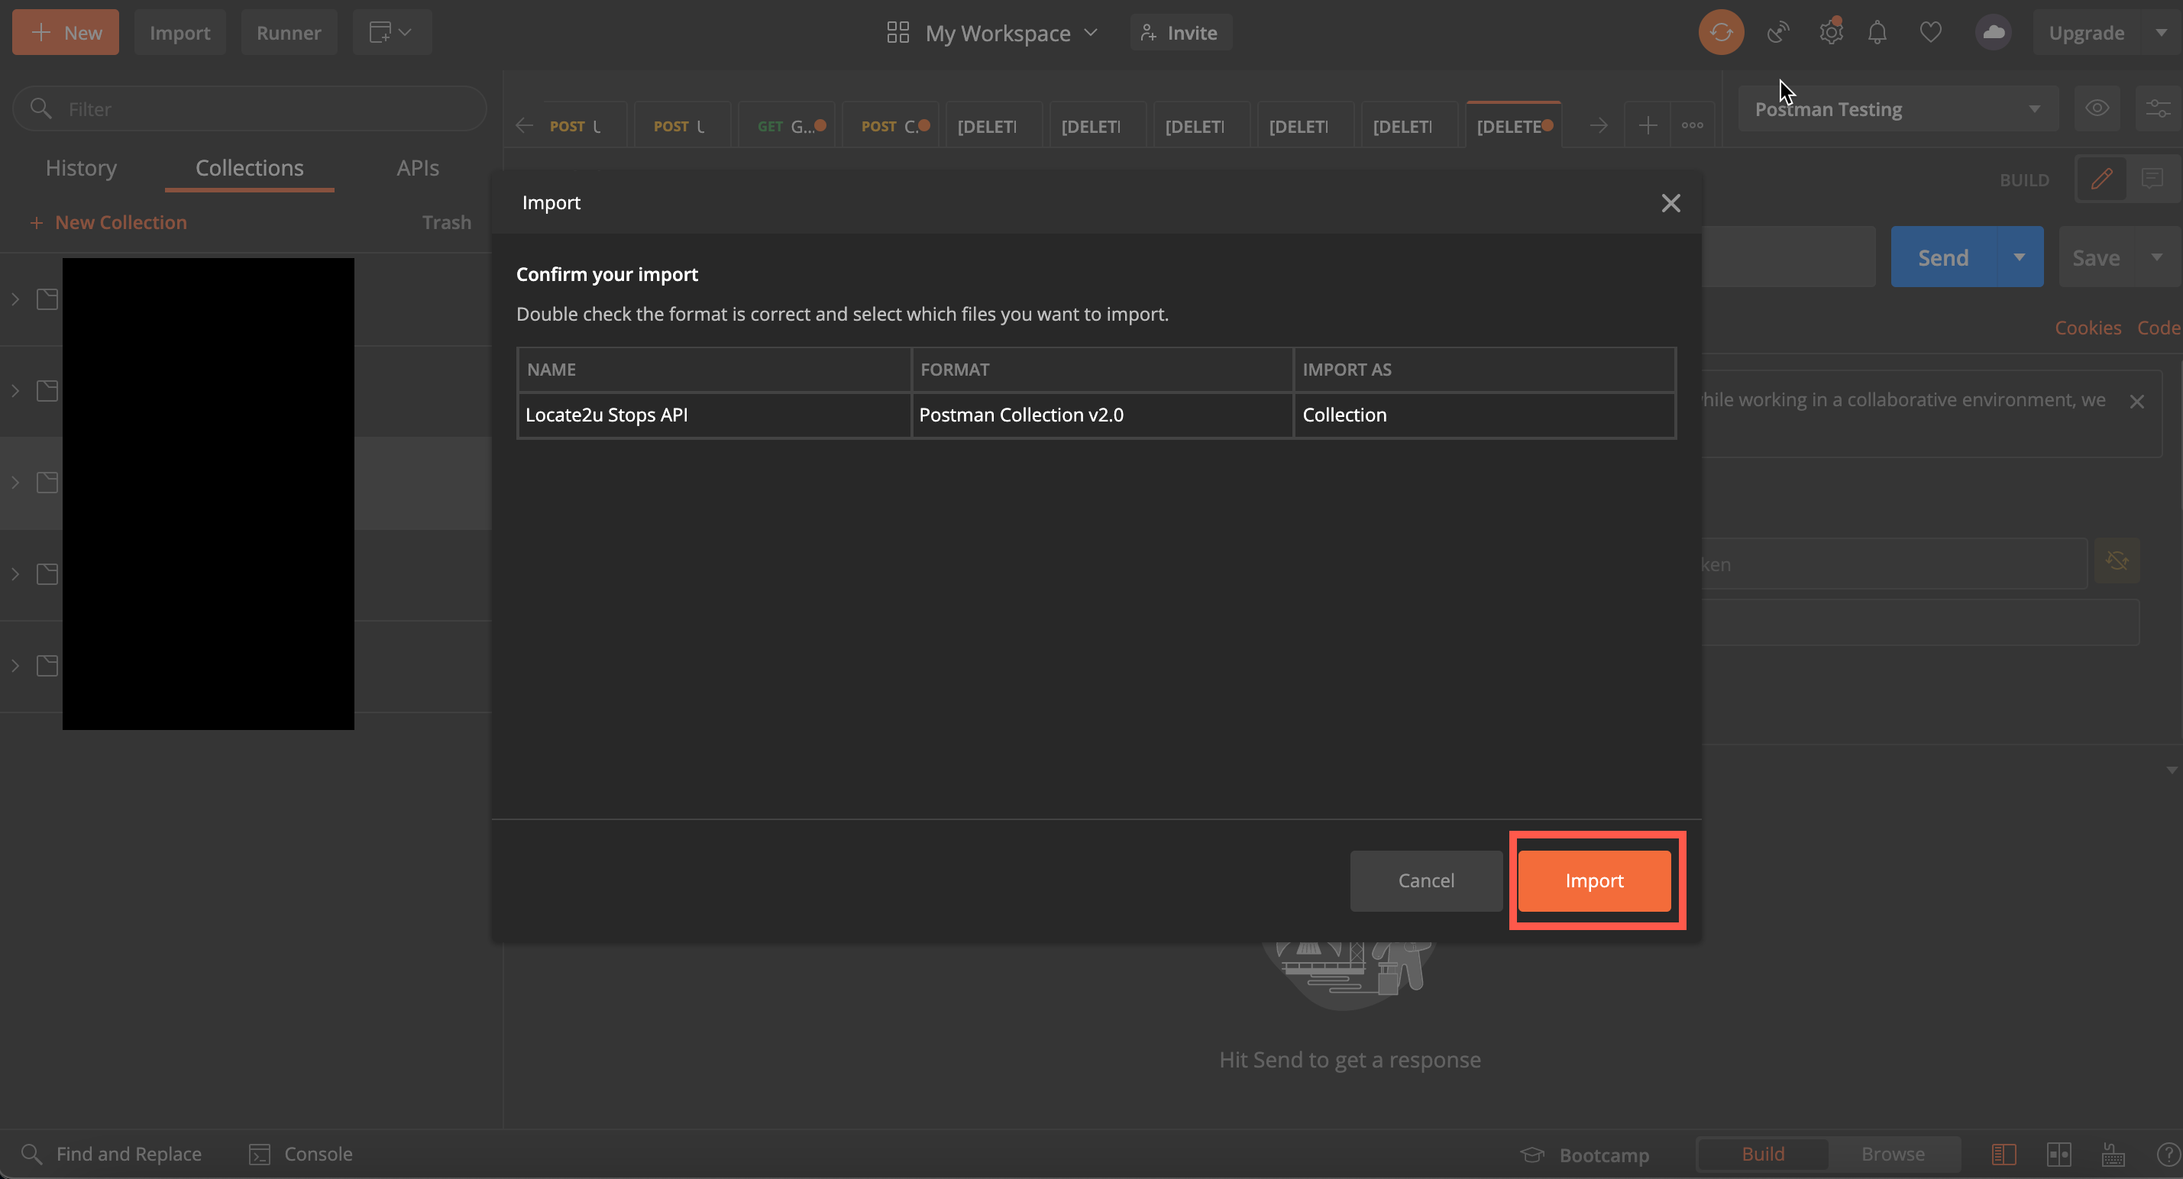
Task: Toggle the environment quick look eye icon
Action: (x=2097, y=108)
